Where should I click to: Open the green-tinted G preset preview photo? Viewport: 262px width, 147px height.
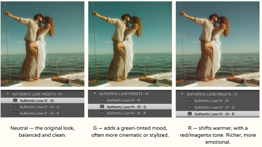pos(130,44)
